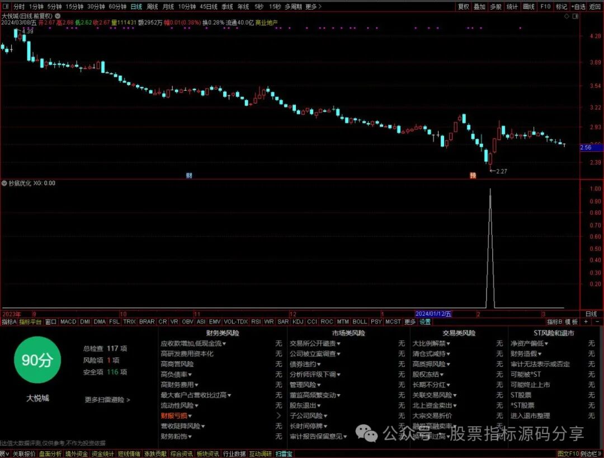Click the round icon beside 大悦城(日线 前复权)

[x=58, y=16]
